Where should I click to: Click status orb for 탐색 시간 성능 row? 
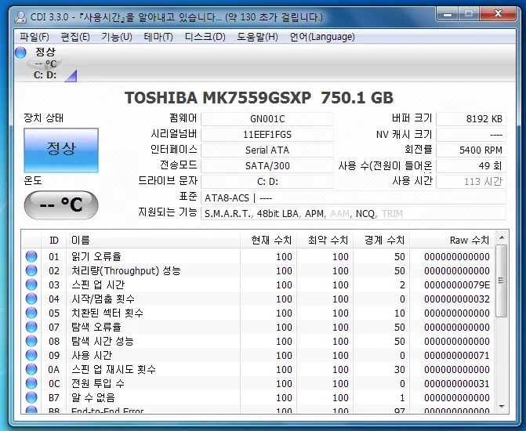coord(31,341)
